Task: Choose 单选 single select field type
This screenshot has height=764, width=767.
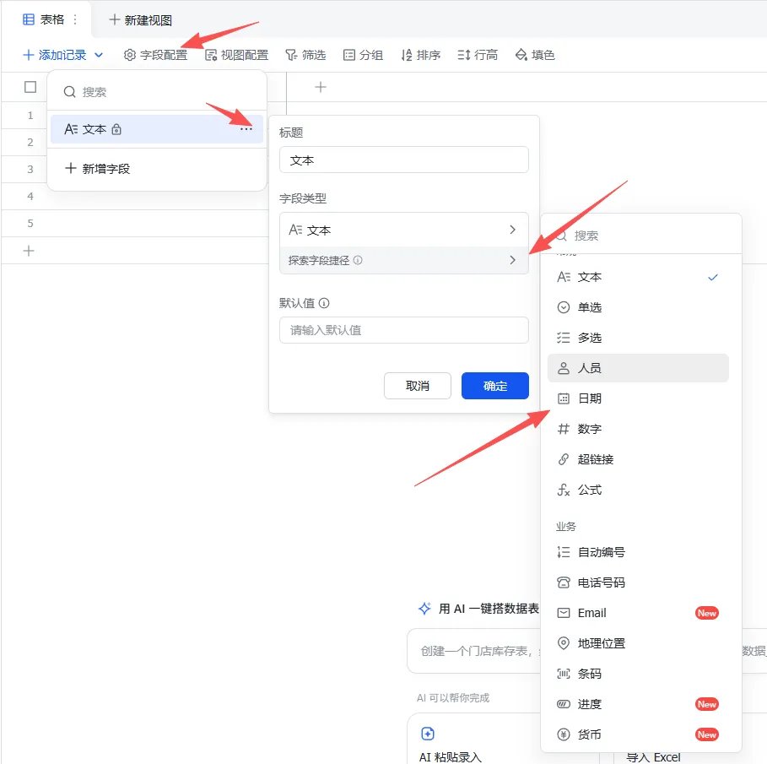Action: tap(638, 307)
